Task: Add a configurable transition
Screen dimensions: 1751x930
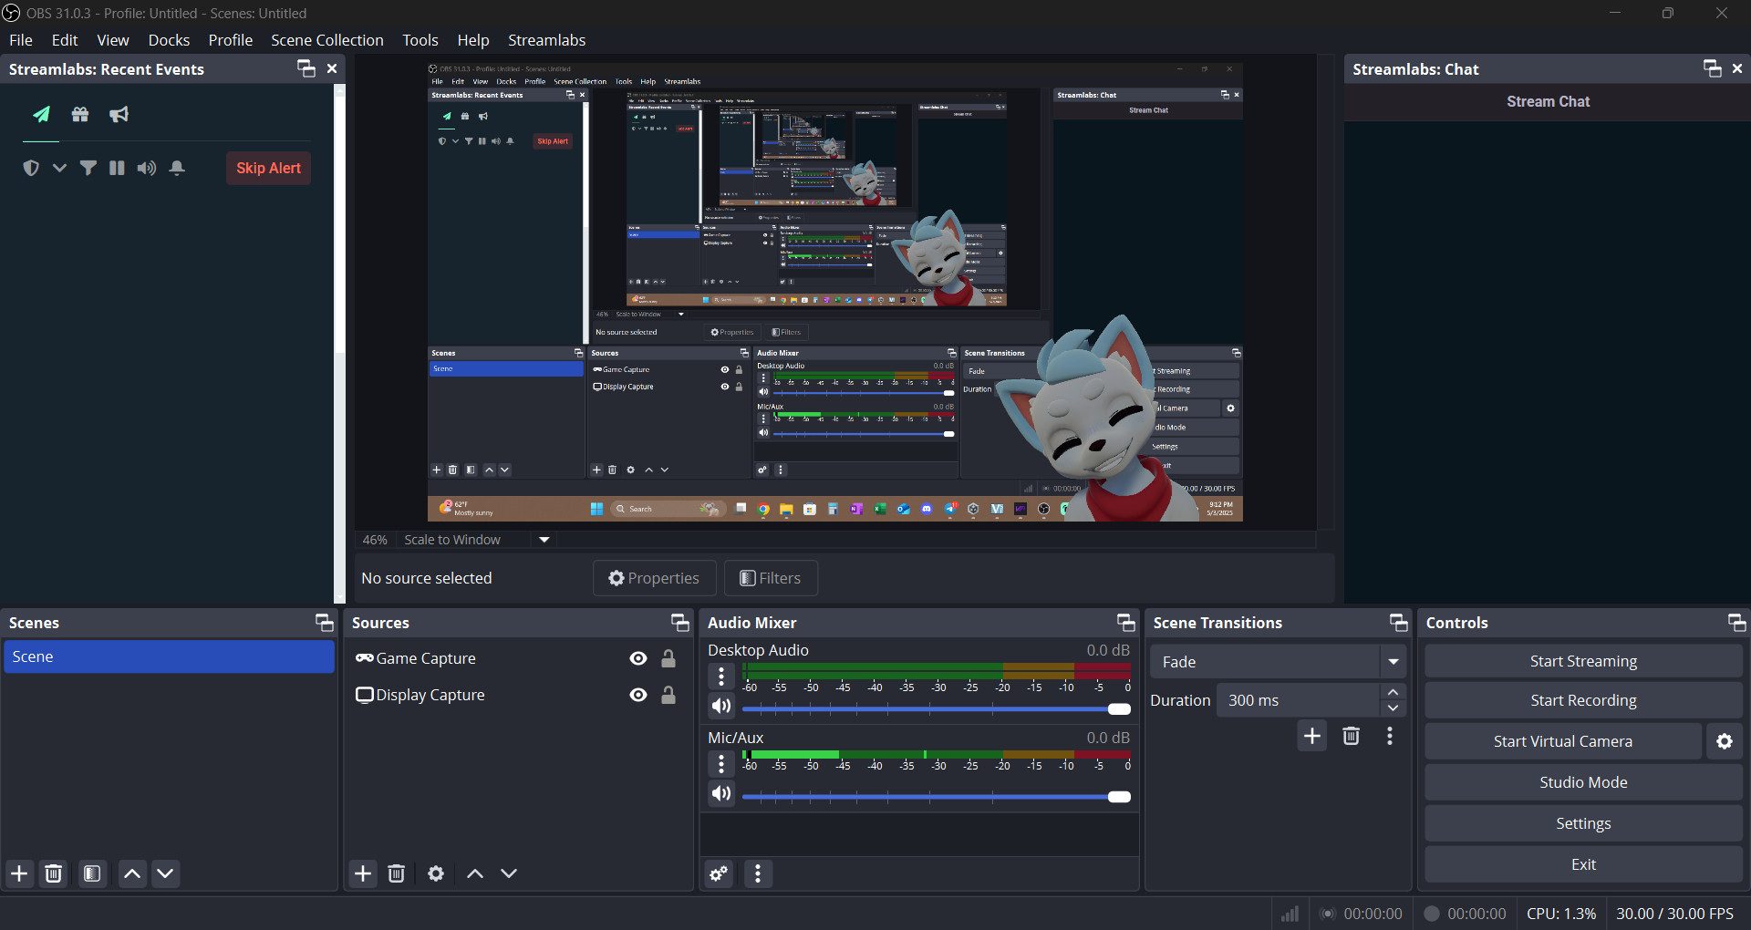Action: tap(1312, 736)
